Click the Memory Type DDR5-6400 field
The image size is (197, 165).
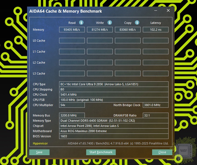pyautogui.click(x=114, y=121)
